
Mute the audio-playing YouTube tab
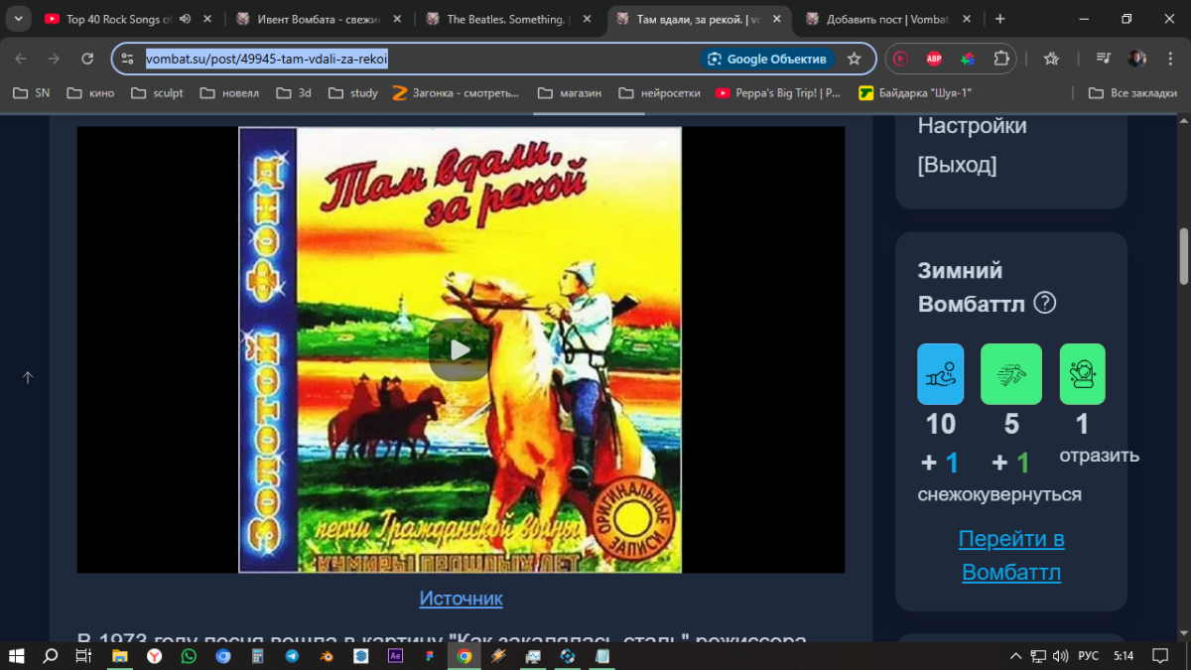click(185, 19)
